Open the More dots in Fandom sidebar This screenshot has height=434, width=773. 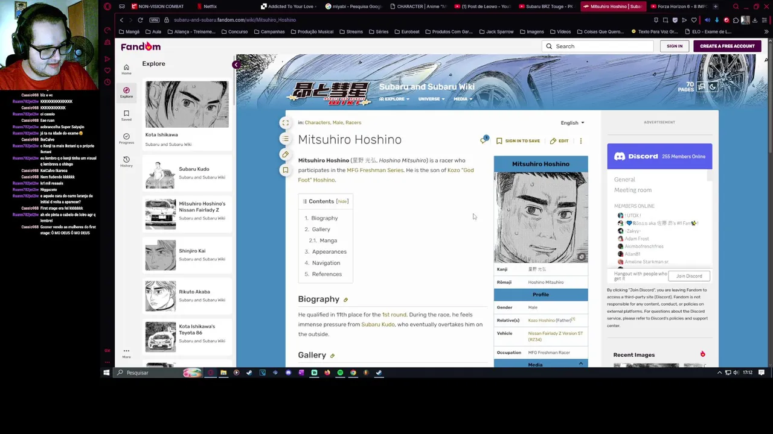point(126,353)
